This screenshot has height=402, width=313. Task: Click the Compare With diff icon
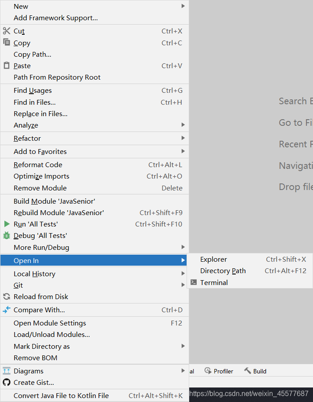[6, 310]
